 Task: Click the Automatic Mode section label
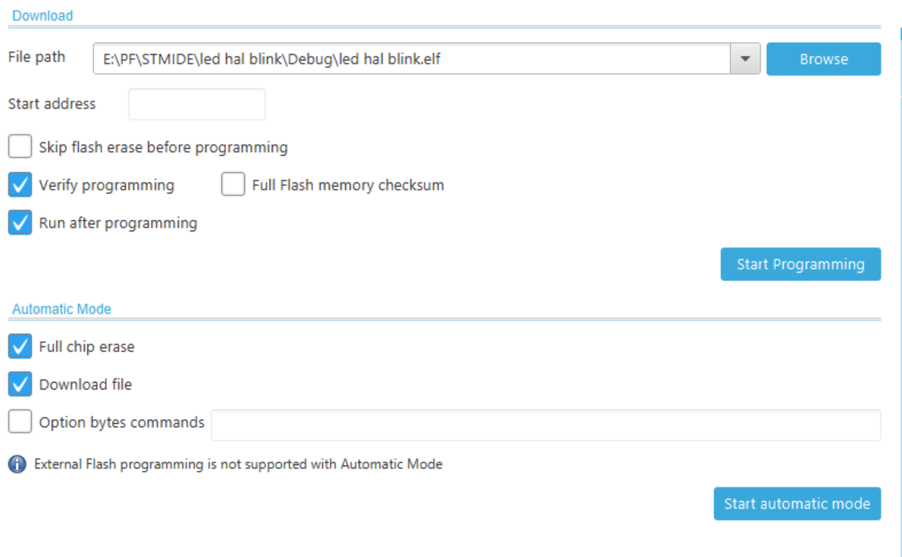pyautogui.click(x=61, y=309)
